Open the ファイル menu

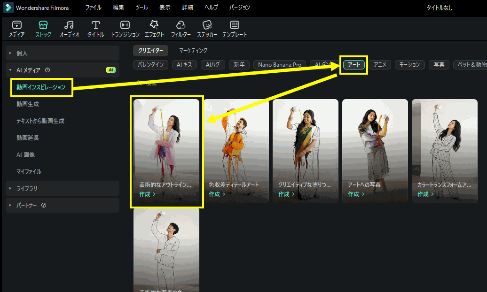(x=94, y=8)
